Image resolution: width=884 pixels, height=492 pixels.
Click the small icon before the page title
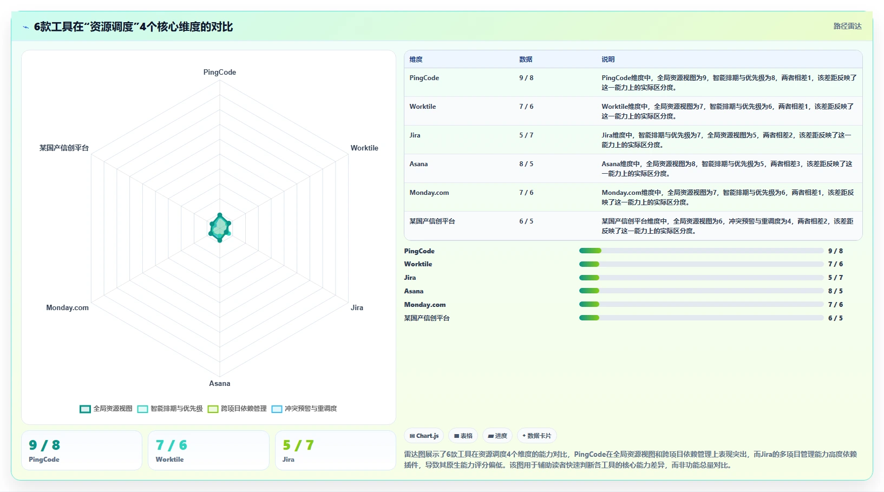25,27
